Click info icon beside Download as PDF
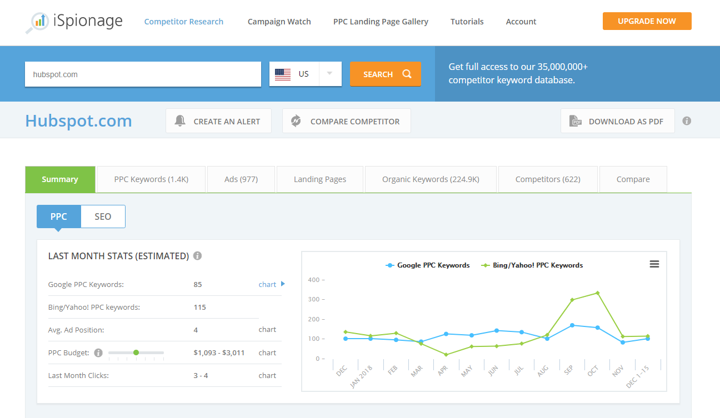The height and width of the screenshot is (418, 720). point(687,121)
